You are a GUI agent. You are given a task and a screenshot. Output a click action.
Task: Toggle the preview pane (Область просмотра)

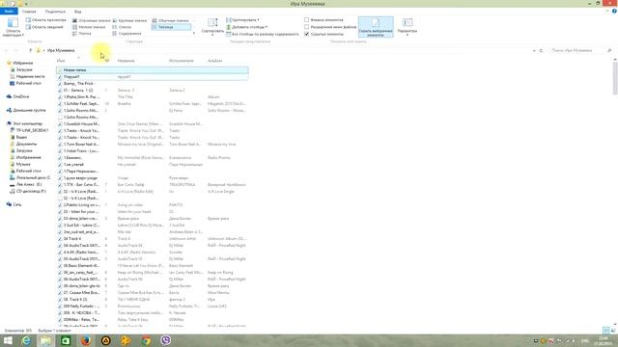pos(45,19)
